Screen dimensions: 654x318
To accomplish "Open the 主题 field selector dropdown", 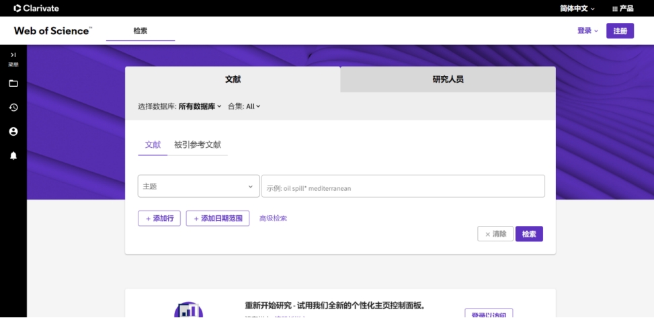I will [198, 186].
